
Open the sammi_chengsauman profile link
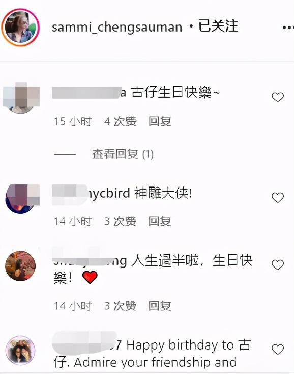point(117,27)
